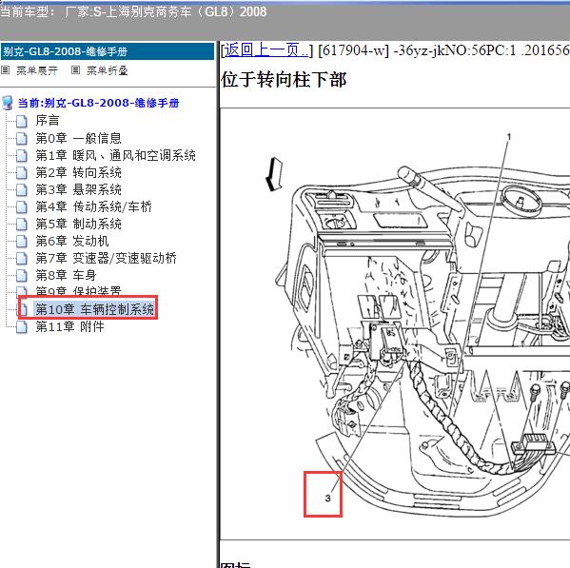Open 第6章 发动机
The image size is (570, 568).
pos(72,241)
